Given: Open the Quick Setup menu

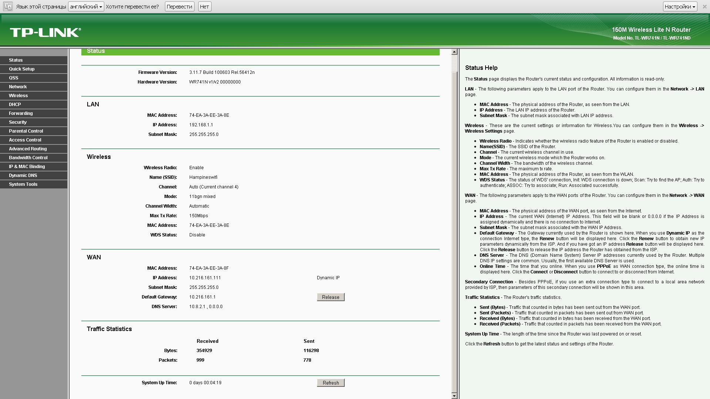Looking at the screenshot, I should coord(22,69).
